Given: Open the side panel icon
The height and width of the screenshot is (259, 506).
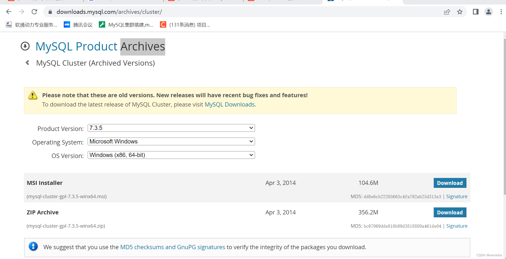Looking at the screenshot, I should 475,12.
